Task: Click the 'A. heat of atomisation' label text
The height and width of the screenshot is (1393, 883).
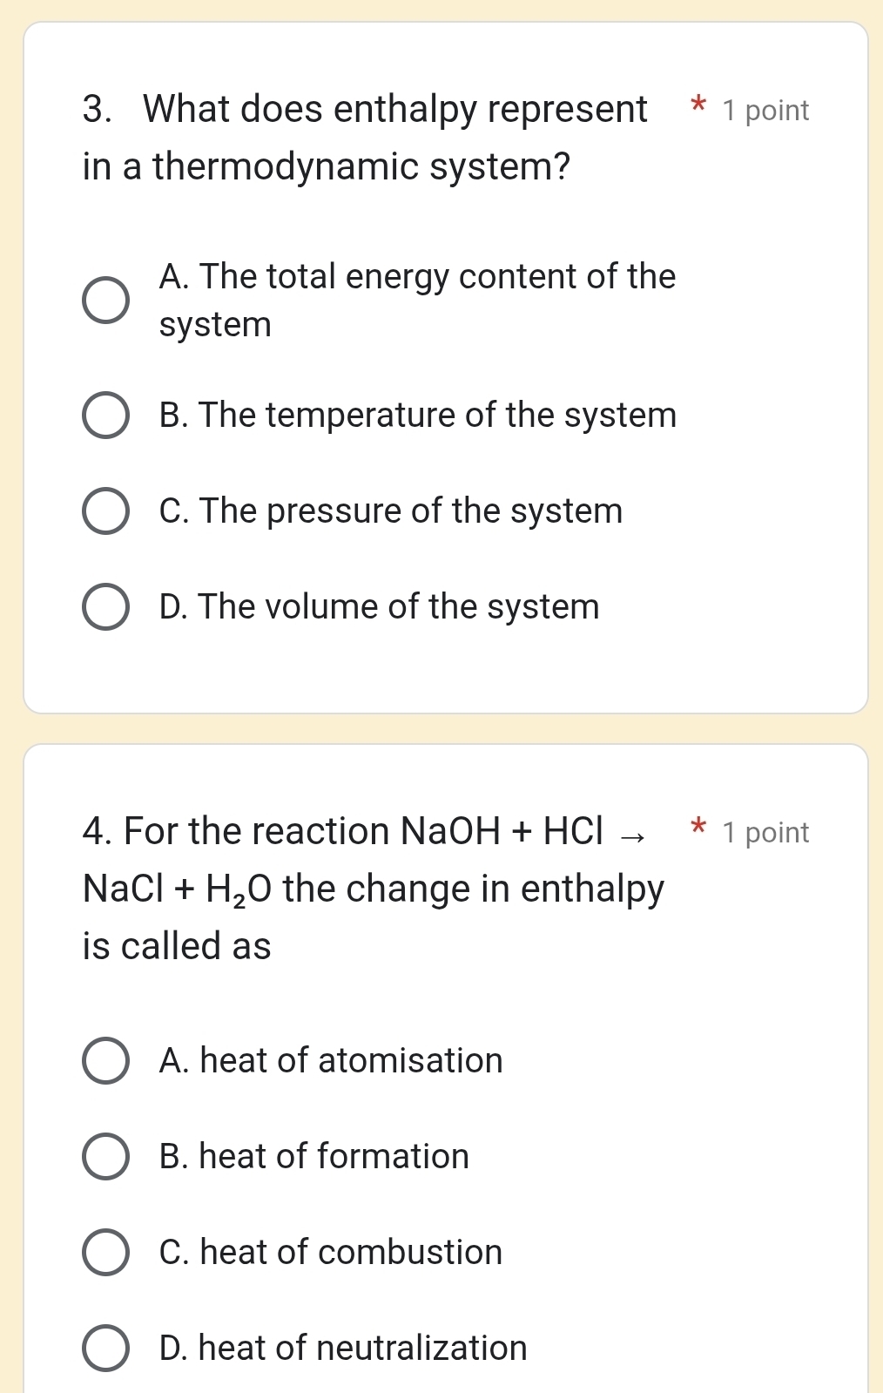Action: (331, 1061)
